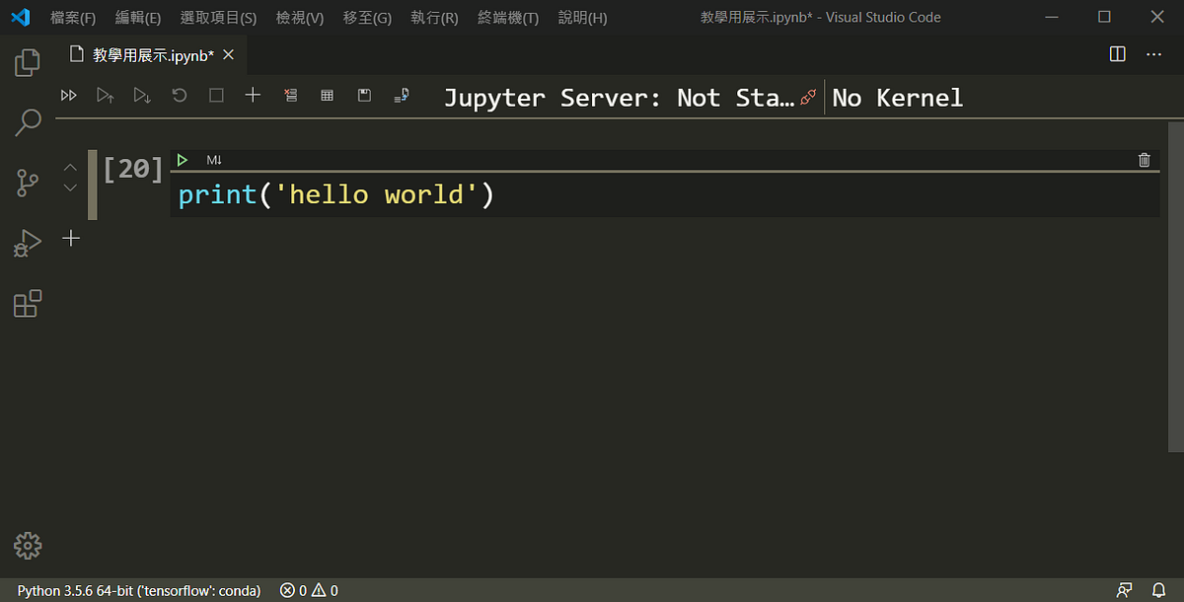The width and height of the screenshot is (1184, 602).
Task: Open the 終端機(T) menu
Action: click(507, 17)
